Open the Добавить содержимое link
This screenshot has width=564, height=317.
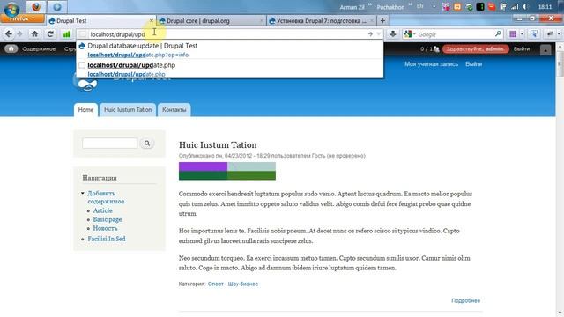coord(106,197)
